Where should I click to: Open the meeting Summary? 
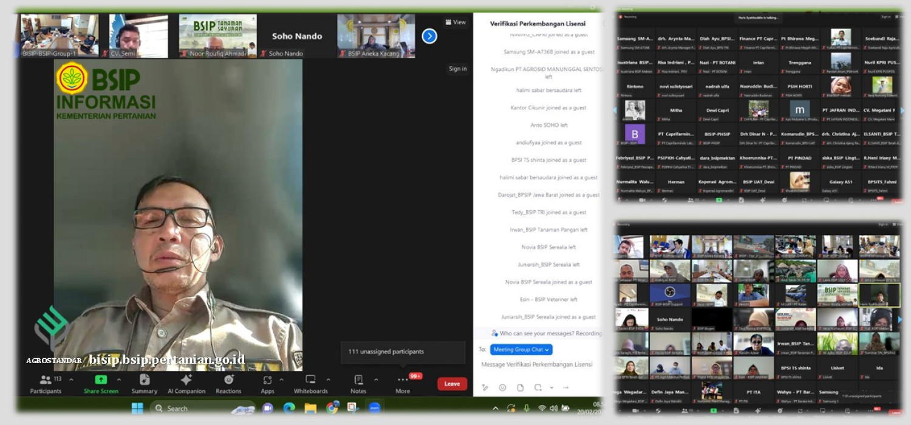[145, 379]
